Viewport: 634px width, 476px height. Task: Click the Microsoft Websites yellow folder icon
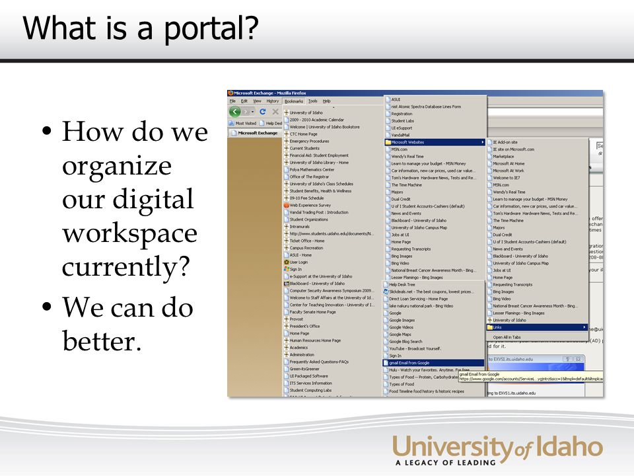point(388,143)
